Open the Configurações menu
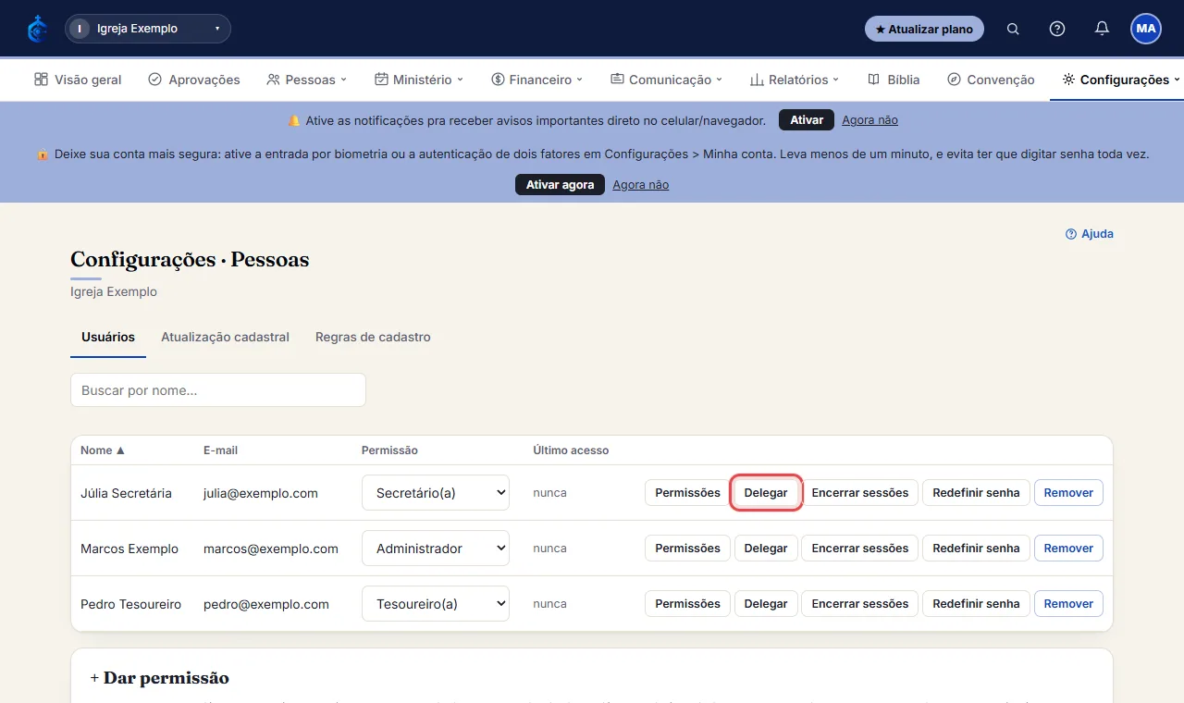The image size is (1184, 703). point(1121,80)
